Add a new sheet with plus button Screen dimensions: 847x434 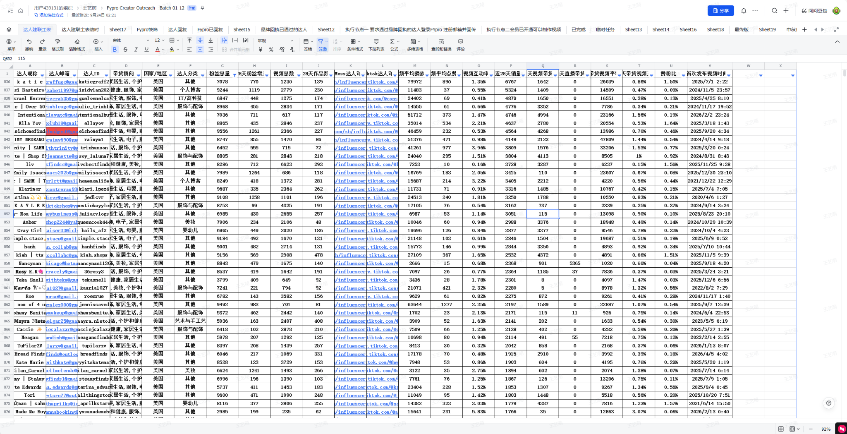pyautogui.click(x=804, y=29)
